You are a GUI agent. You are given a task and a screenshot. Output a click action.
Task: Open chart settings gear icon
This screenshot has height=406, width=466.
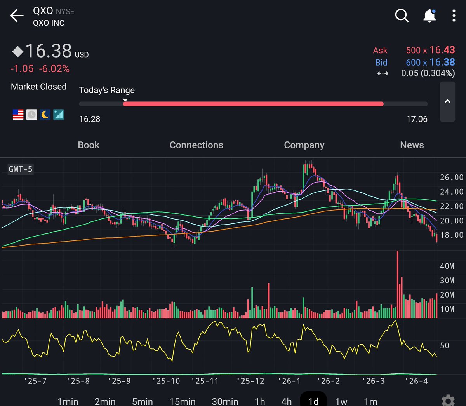click(448, 401)
